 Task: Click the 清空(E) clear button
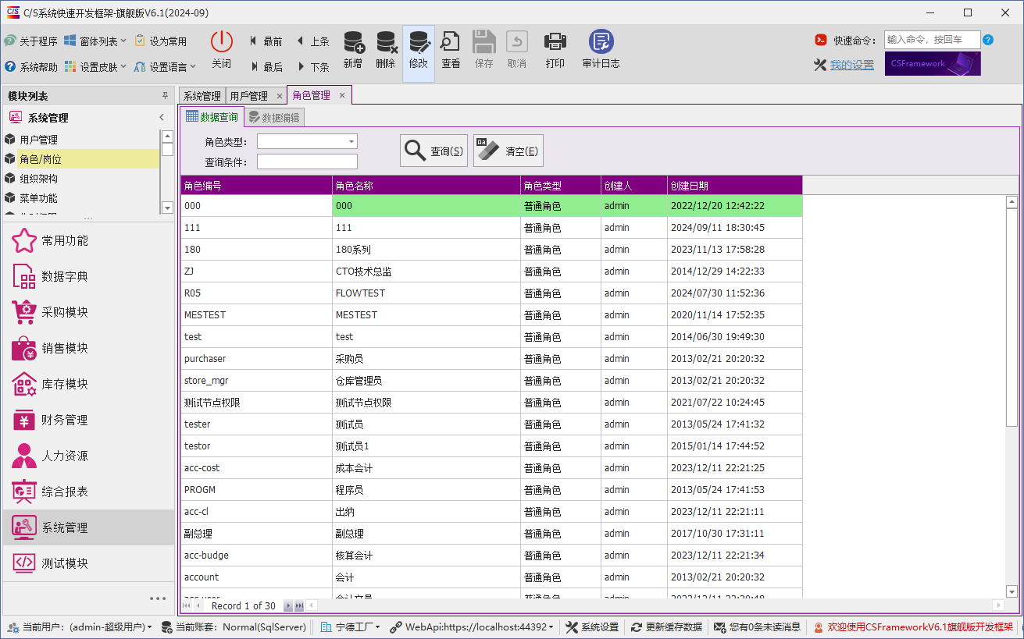click(x=508, y=151)
